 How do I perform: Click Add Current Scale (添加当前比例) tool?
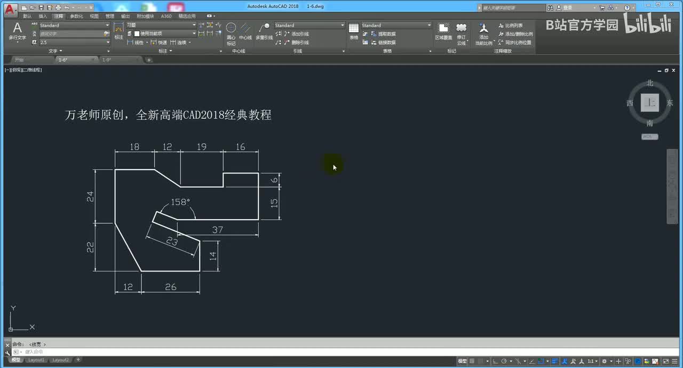(x=483, y=34)
